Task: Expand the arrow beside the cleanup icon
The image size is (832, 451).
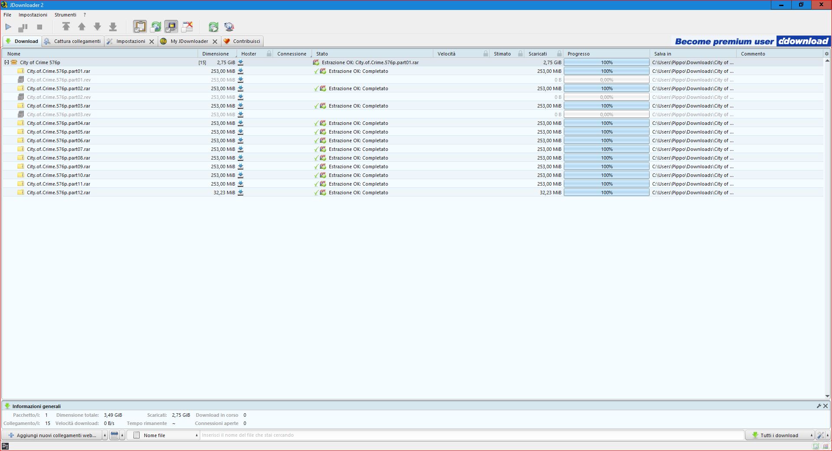Action: 122,435
